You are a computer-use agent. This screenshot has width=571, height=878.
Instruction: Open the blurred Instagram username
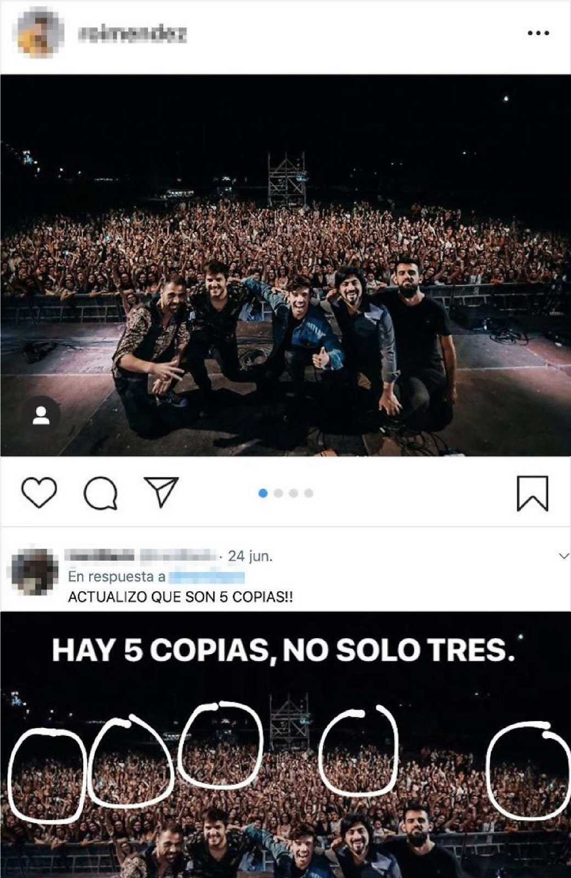pyautogui.click(x=133, y=34)
